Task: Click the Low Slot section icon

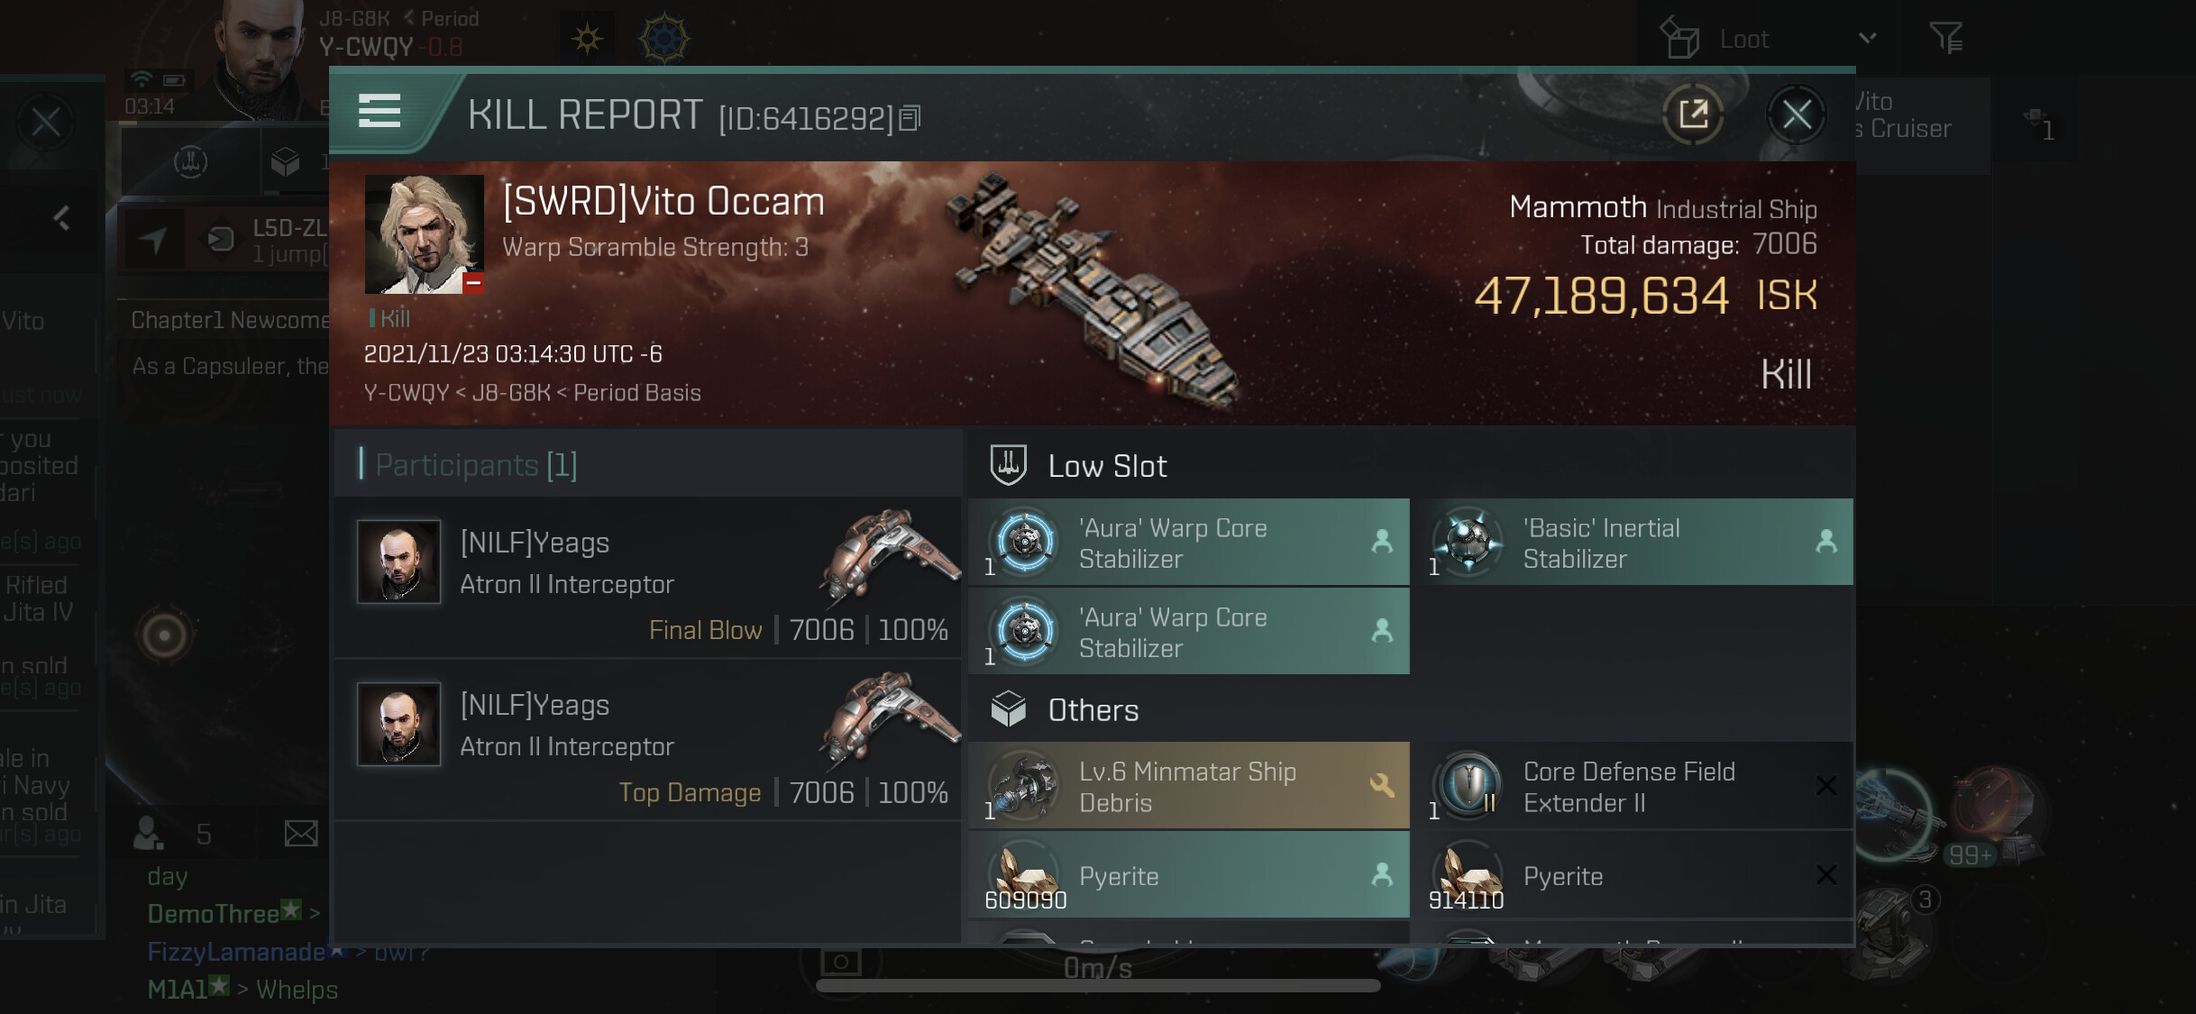Action: [x=1008, y=465]
